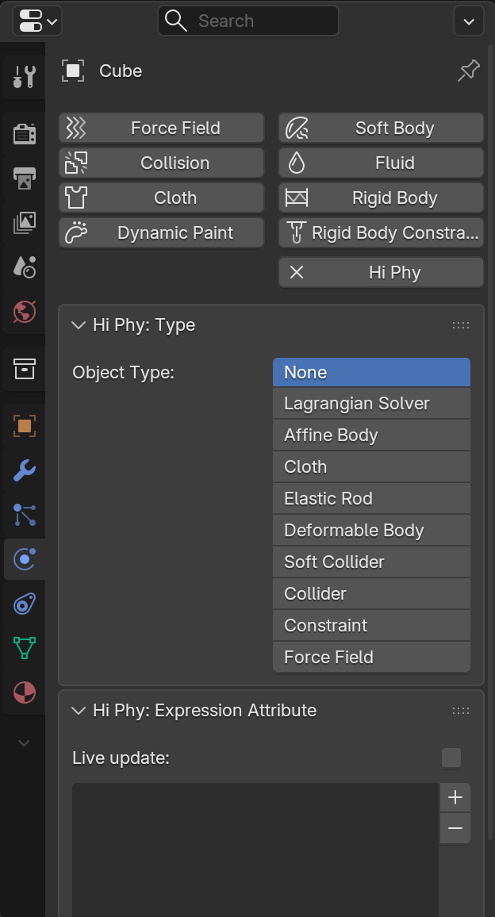
Task: Open the Modifiers wrench tab
Action: click(24, 470)
